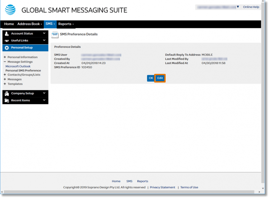
Task: Open the SMS menu tab
Action: 50,24
